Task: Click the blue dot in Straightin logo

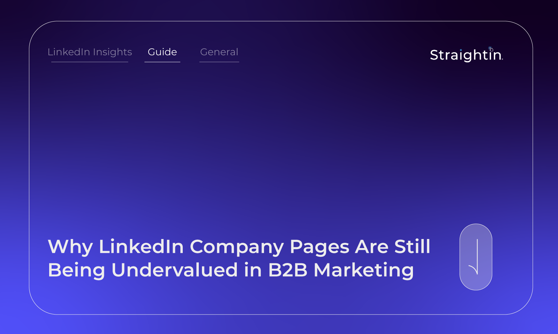Action: (x=461, y=50)
